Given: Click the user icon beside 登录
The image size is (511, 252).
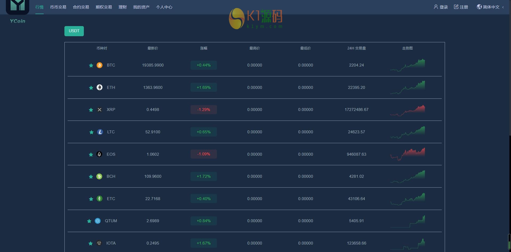Looking at the screenshot, I should [436, 7].
